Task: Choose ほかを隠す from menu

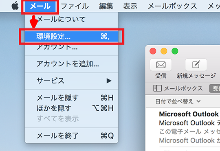Action: point(71,108)
